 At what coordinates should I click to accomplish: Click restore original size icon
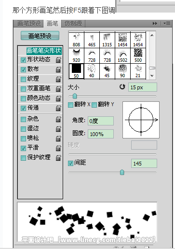click(x=122, y=87)
